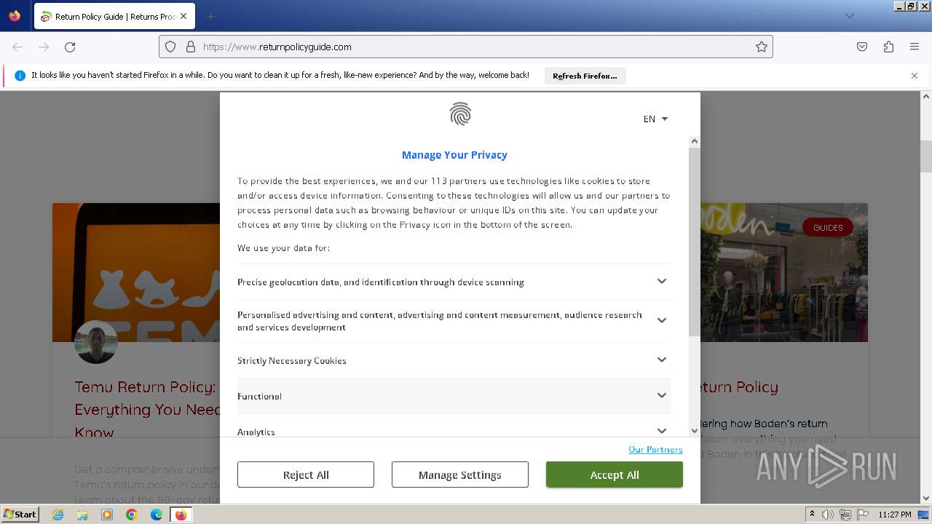Open a new tab with plus button
The width and height of the screenshot is (932, 524).
click(x=210, y=16)
